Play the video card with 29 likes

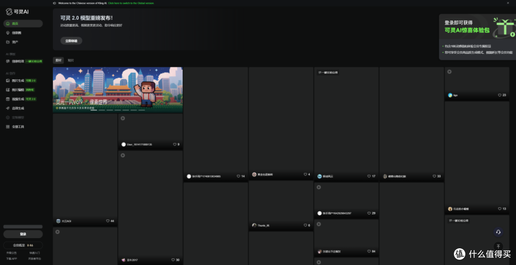(x=319, y=187)
